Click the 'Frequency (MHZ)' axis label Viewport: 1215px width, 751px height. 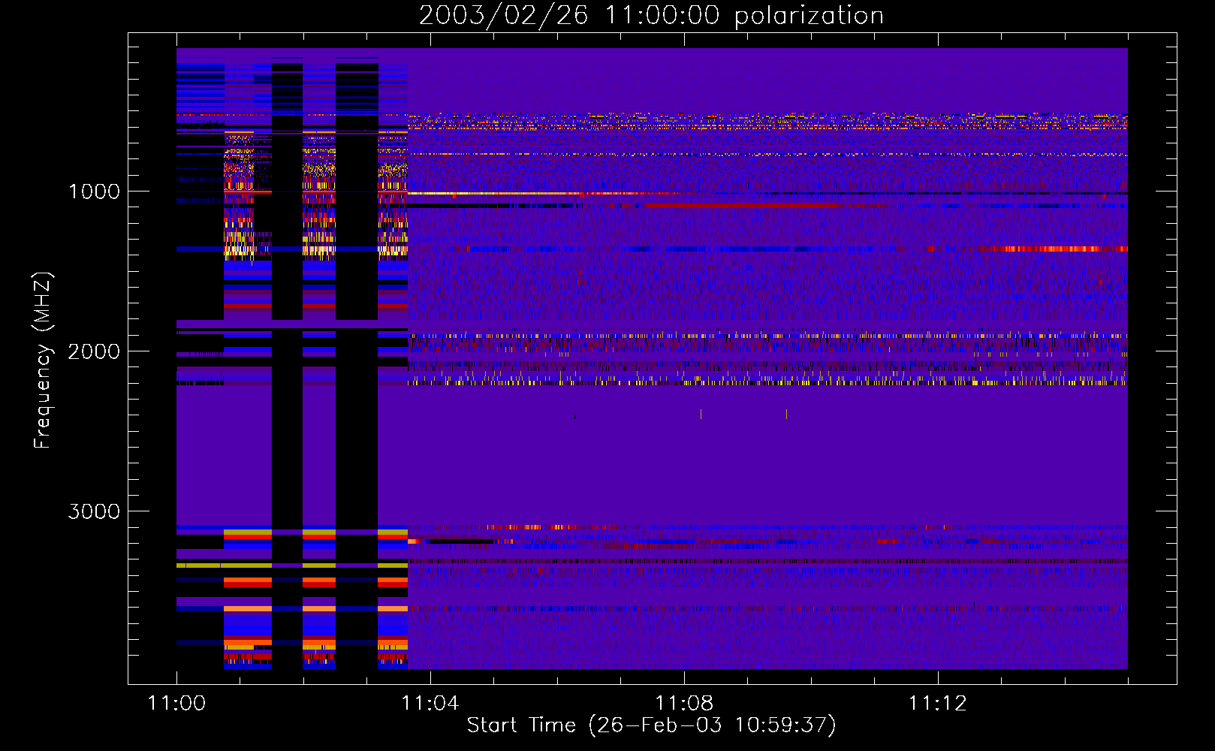tap(43, 360)
